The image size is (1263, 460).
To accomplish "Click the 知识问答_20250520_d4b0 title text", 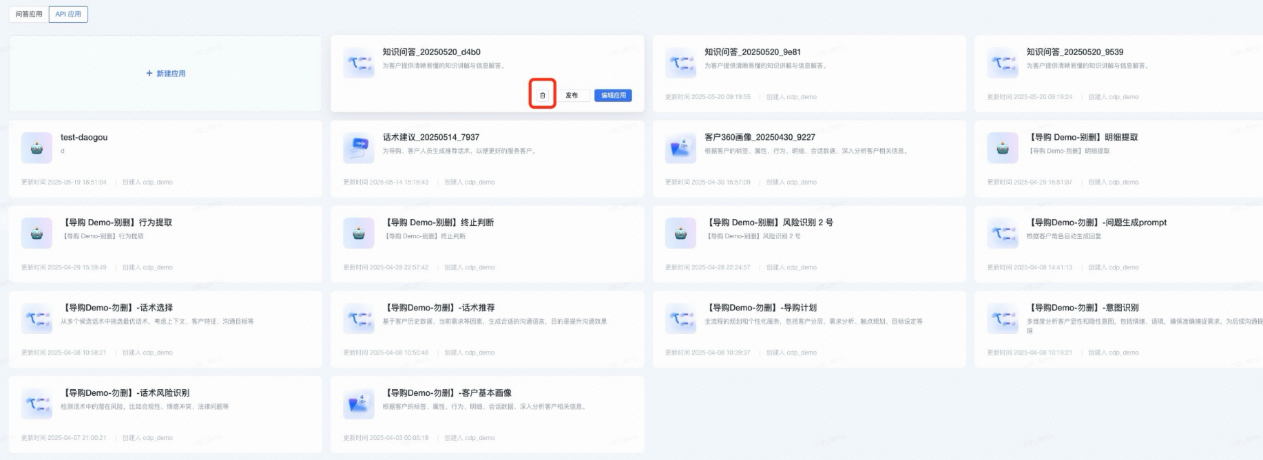I will [x=431, y=52].
